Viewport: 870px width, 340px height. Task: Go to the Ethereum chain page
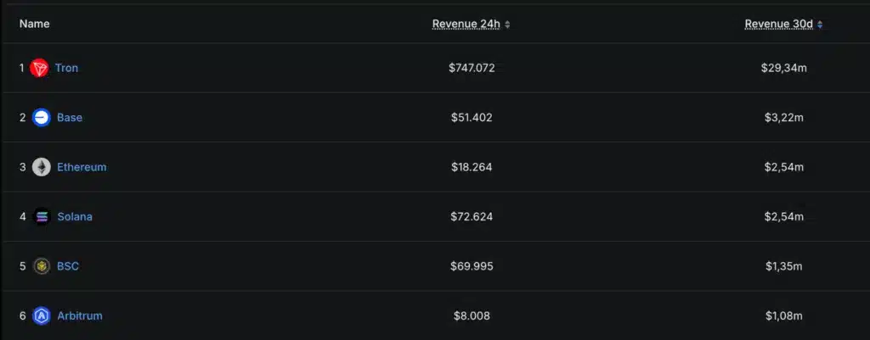tap(82, 167)
